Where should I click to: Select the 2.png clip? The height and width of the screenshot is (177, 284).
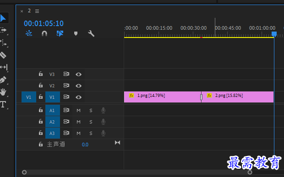pos(237,97)
